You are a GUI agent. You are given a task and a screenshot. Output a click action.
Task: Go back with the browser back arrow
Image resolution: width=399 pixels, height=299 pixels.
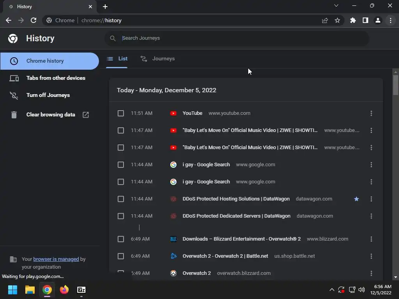(x=9, y=20)
